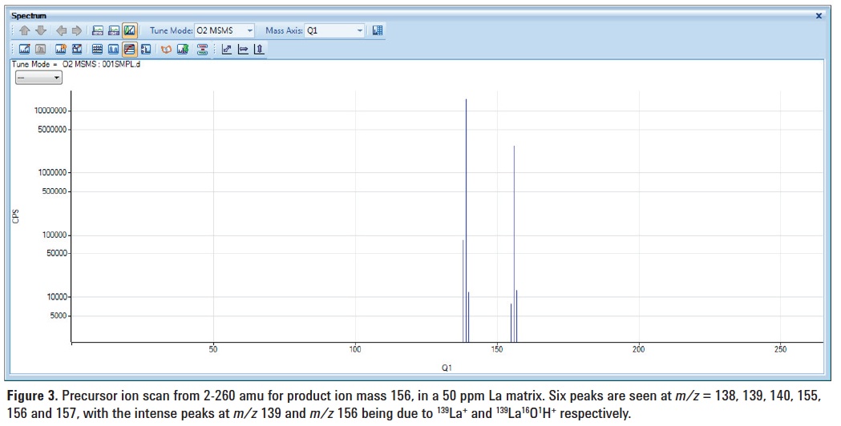Expand the Mass Axis dropdown showing Q1
Screen dimensions: 841x426
point(334,31)
